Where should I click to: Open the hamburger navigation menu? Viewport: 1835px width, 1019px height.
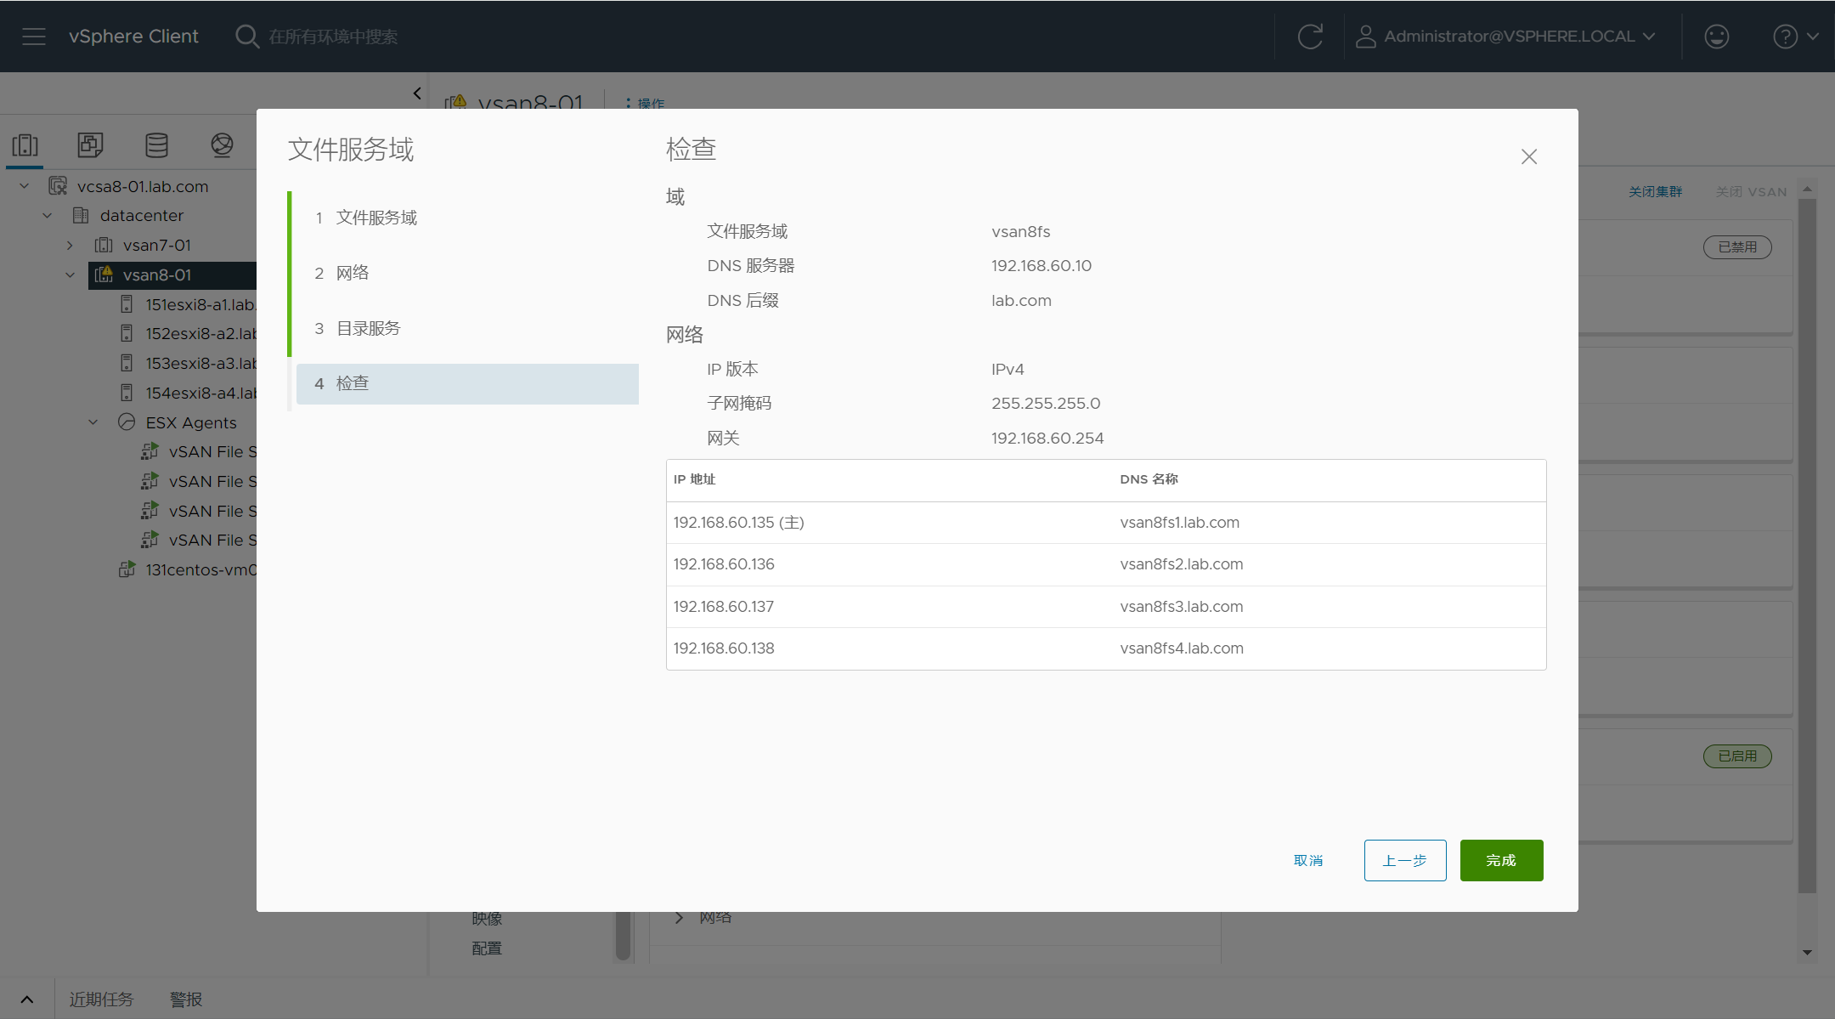[x=34, y=37]
